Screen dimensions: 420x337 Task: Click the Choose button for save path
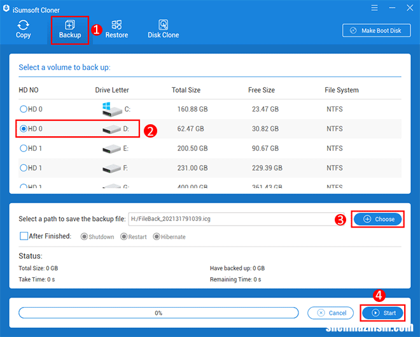[377, 219]
